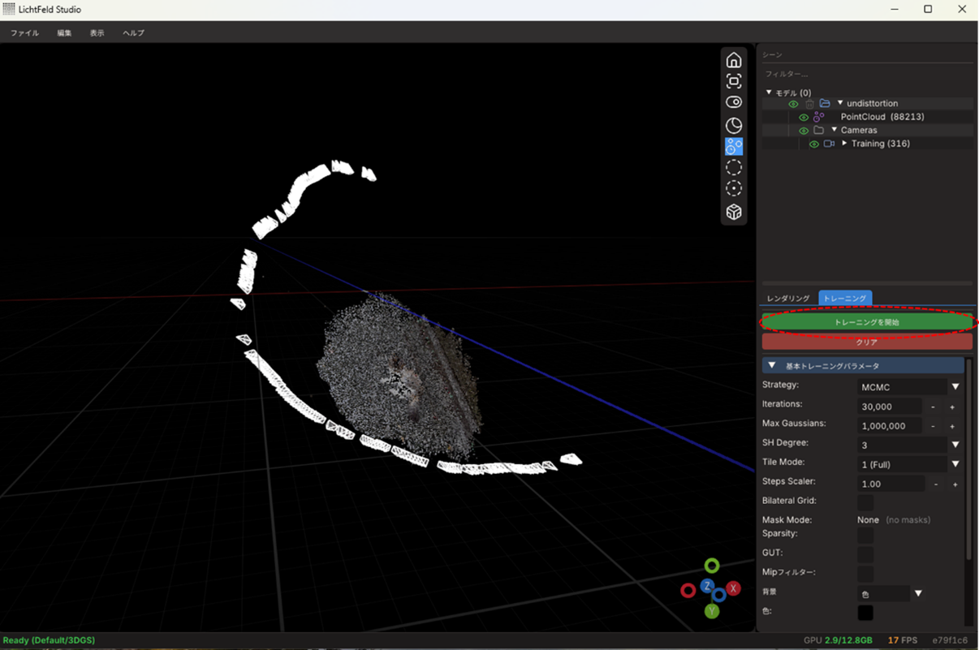Click the 3D cube icon in viewport toolbar
979x650 pixels.
734,212
